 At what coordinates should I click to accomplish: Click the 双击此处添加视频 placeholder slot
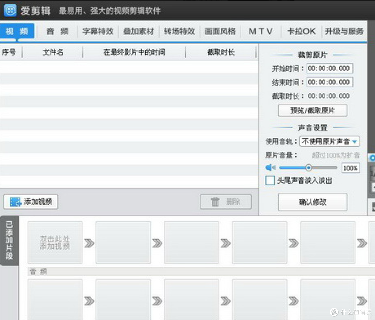[x=55, y=242]
